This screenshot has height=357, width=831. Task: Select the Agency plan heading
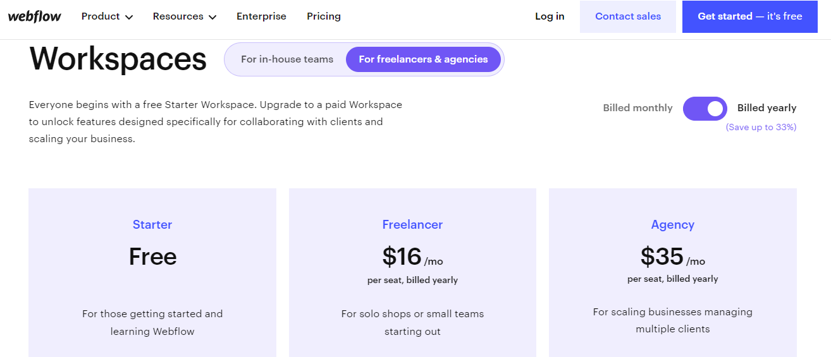(x=672, y=224)
